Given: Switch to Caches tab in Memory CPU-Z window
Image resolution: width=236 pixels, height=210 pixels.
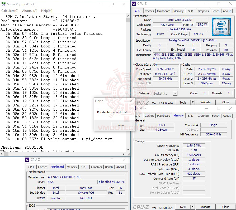Looking at the screenshot, I should click(x=149, y=116).
